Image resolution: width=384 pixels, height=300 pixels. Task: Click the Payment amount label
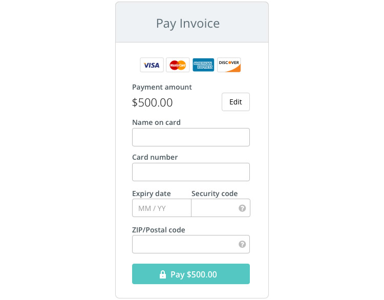(x=162, y=87)
